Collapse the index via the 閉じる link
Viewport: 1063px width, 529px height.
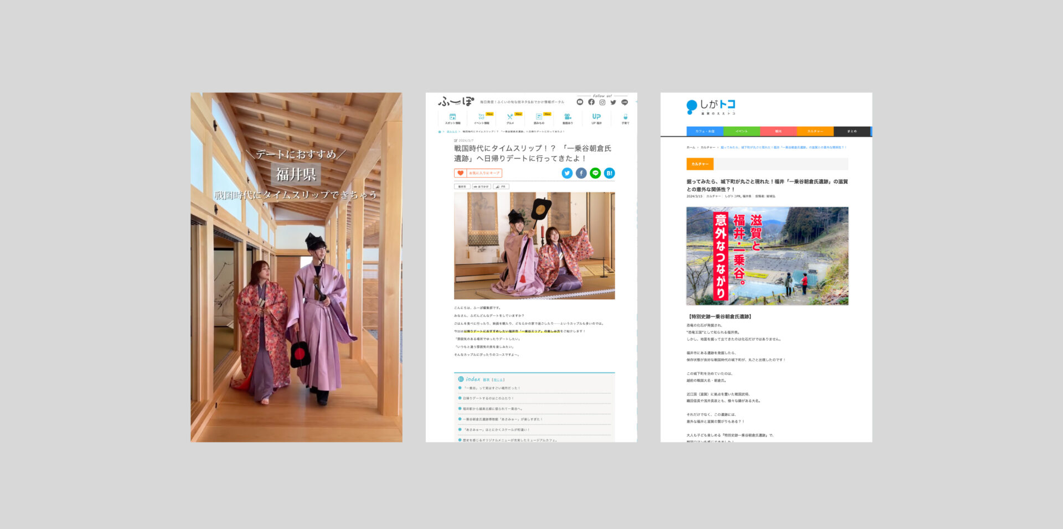click(498, 380)
